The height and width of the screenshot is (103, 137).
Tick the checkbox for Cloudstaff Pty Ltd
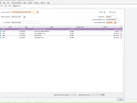(x=121, y=38)
